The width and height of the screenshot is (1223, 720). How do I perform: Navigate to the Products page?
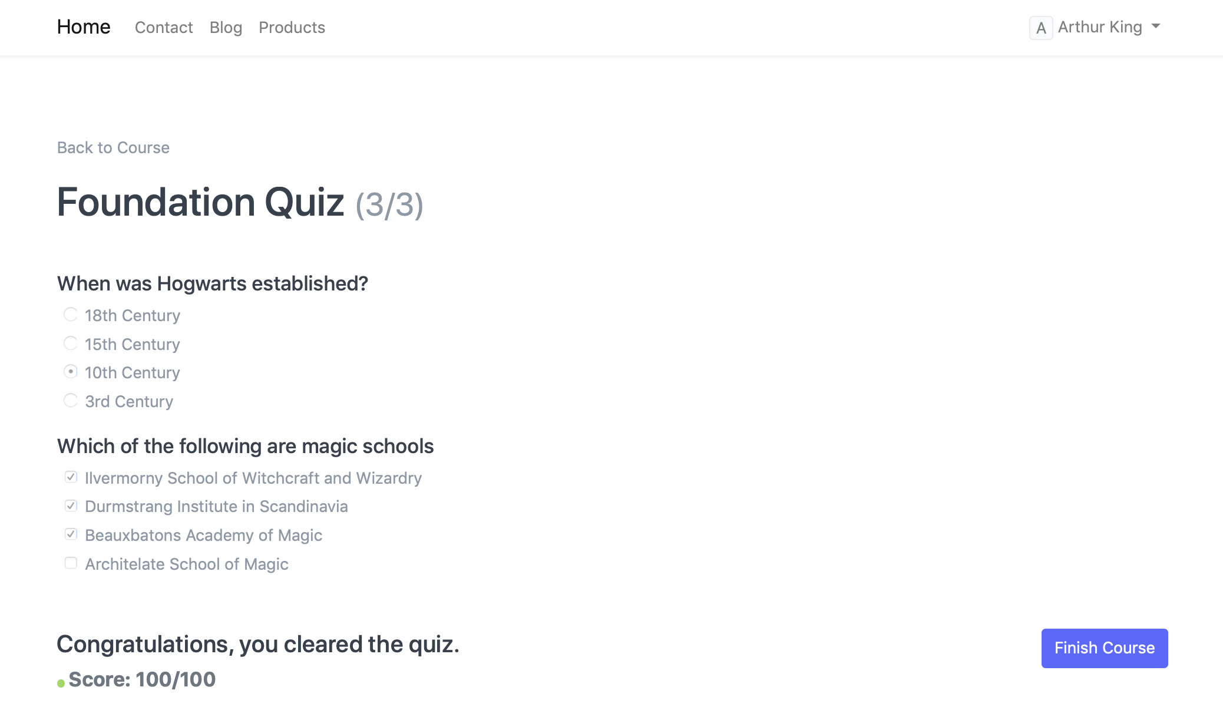[x=292, y=28]
